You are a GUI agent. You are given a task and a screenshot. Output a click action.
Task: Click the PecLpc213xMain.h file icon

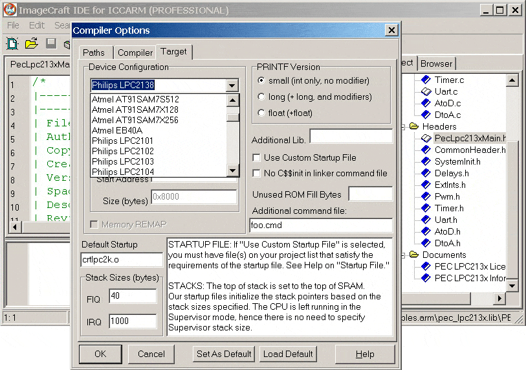pos(426,138)
